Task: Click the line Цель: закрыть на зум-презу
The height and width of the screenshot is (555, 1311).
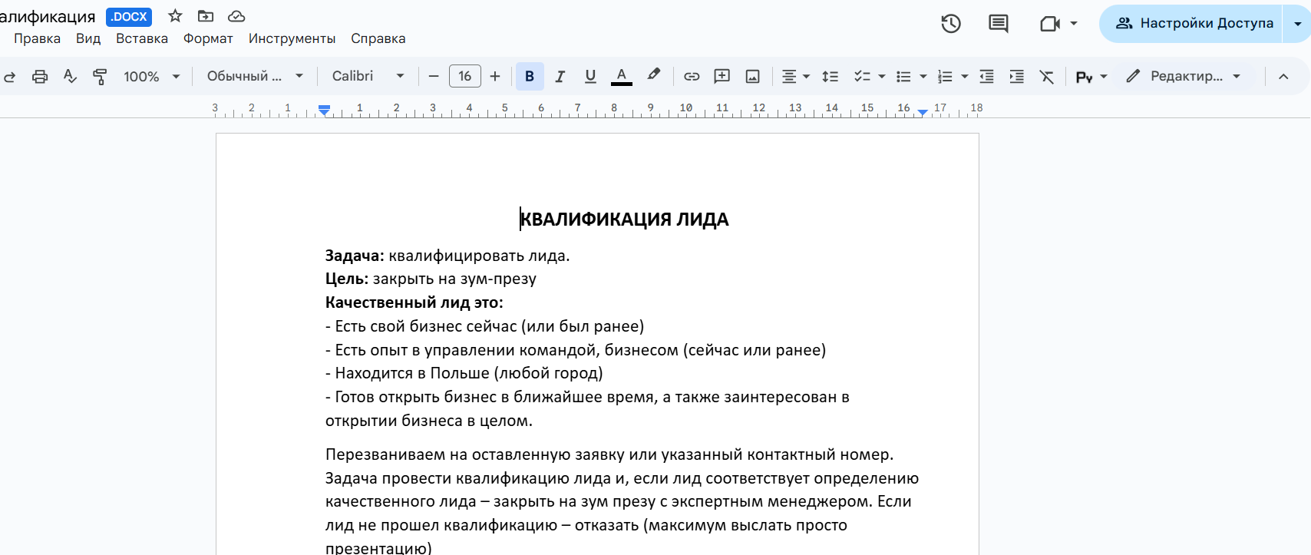Action: 431,279
